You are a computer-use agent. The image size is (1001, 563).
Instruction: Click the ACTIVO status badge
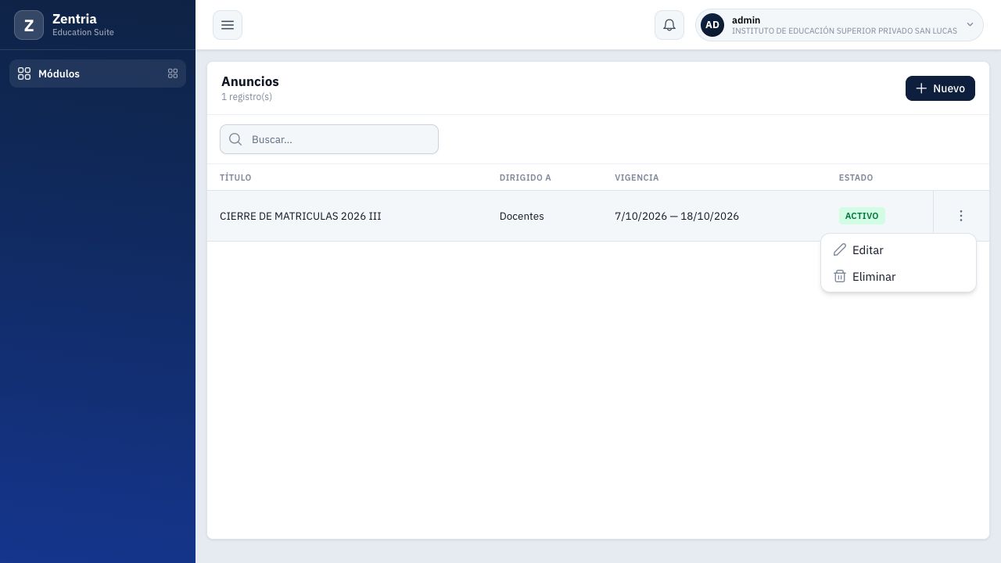tap(862, 216)
